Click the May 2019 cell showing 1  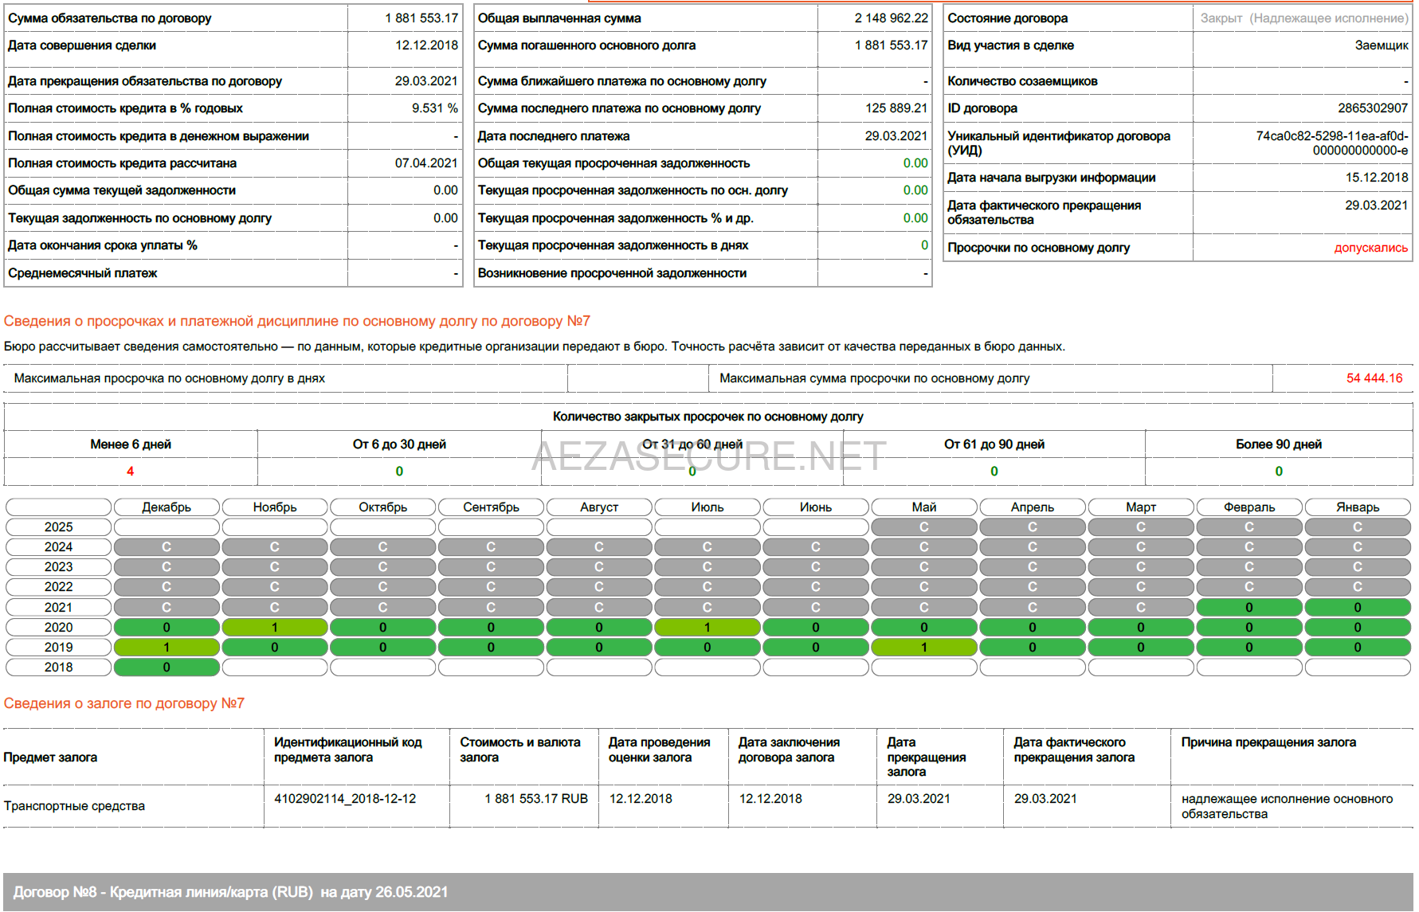tap(924, 648)
